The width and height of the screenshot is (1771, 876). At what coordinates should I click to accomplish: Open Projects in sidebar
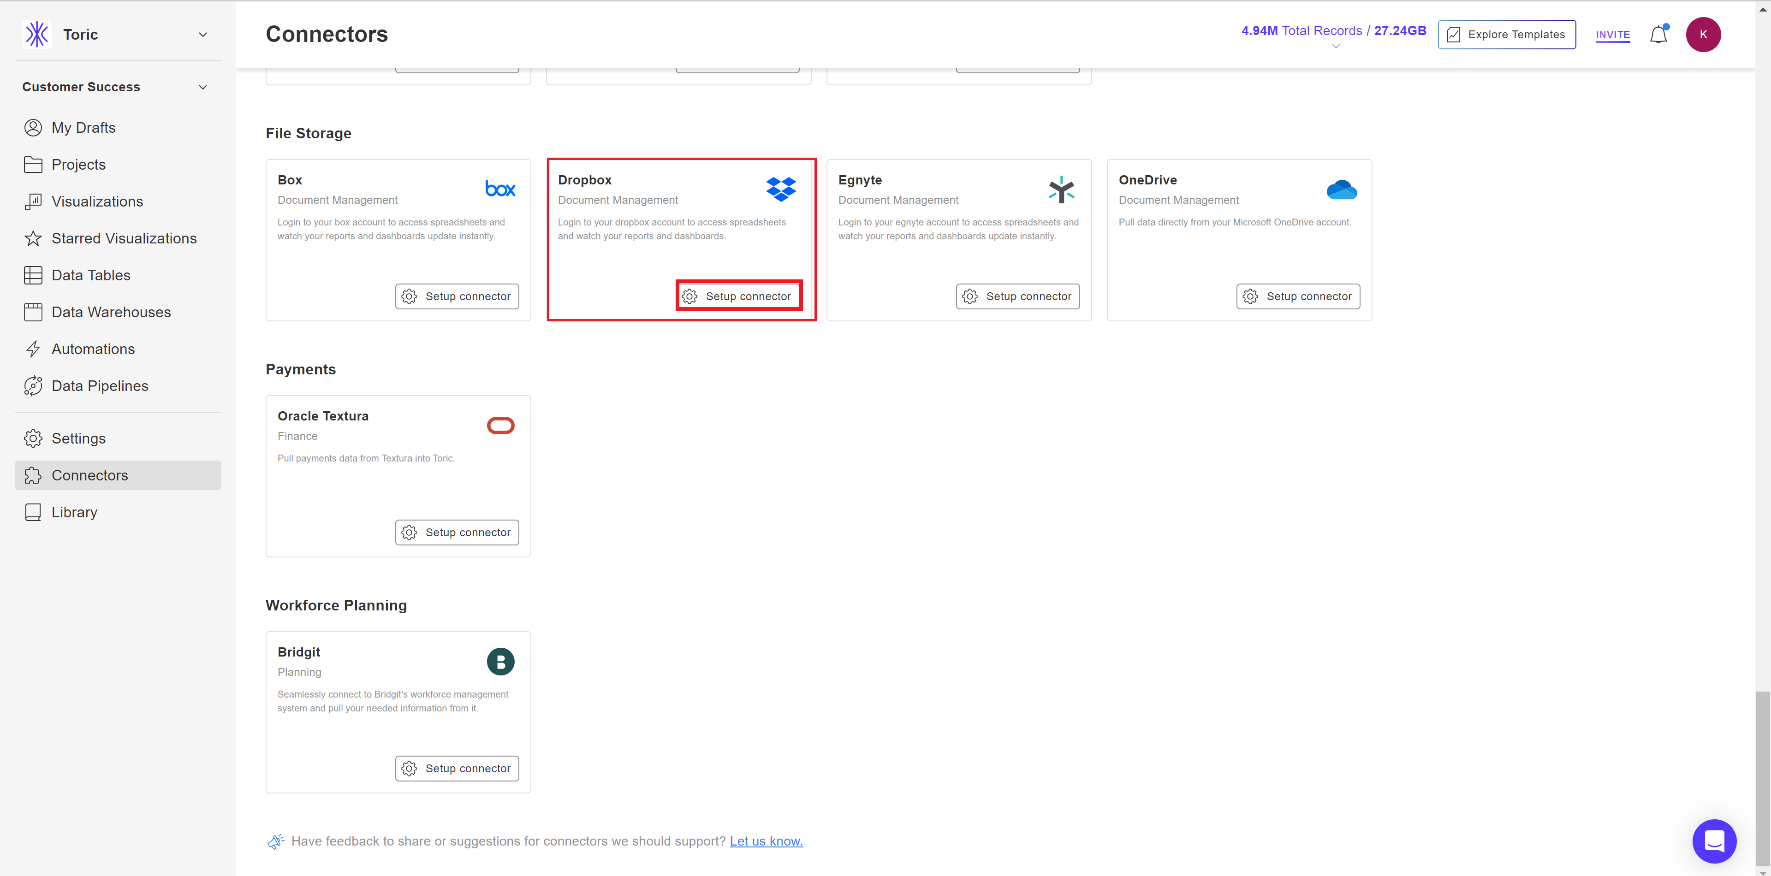pyautogui.click(x=118, y=165)
